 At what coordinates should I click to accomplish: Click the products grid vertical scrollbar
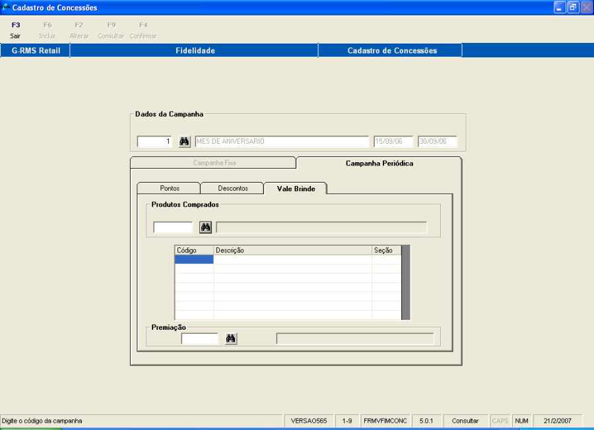coord(406,283)
